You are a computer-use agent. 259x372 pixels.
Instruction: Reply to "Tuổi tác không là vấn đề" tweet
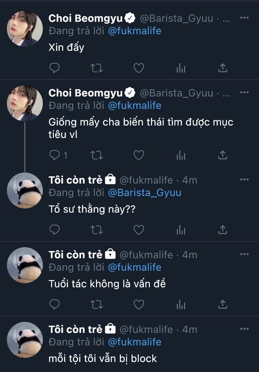[55, 304]
